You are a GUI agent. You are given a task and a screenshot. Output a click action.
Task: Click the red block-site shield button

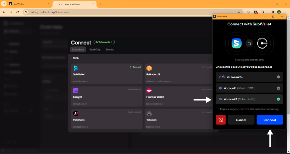[x=221, y=120]
